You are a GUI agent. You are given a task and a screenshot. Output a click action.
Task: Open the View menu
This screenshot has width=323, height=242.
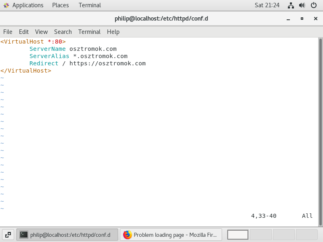pos(41,32)
